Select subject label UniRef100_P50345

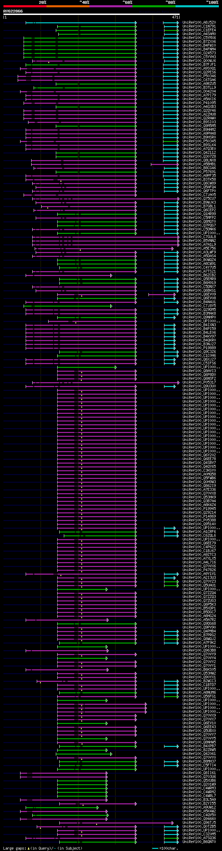click(x=199, y=141)
